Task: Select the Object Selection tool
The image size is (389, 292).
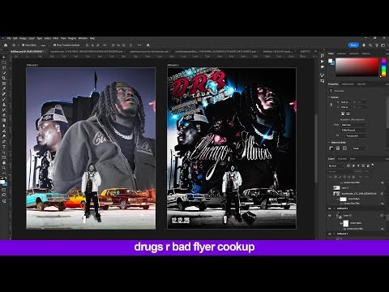Action: coord(4,73)
